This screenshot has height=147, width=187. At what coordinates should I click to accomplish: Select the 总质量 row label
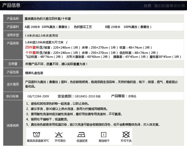13,64
